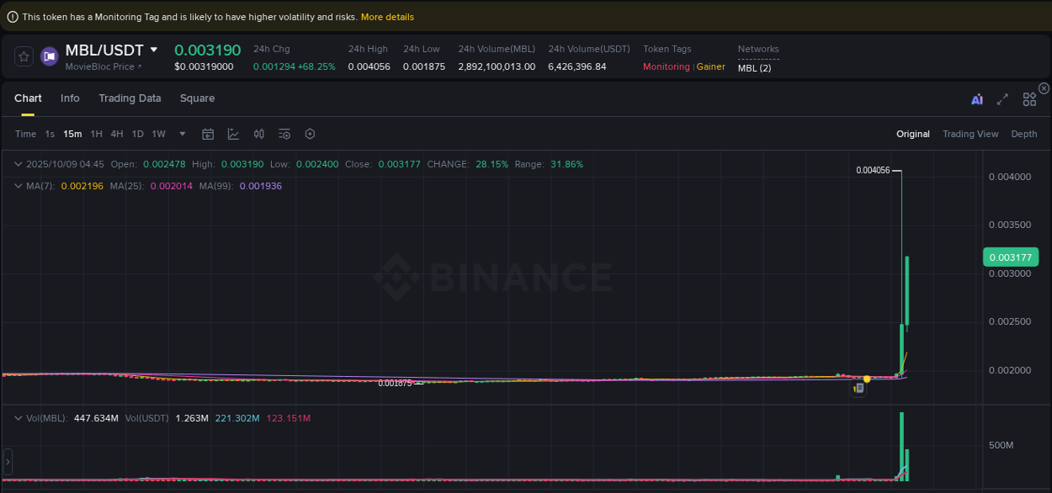Toggle the favorite star for MBL/USDT

24,56
